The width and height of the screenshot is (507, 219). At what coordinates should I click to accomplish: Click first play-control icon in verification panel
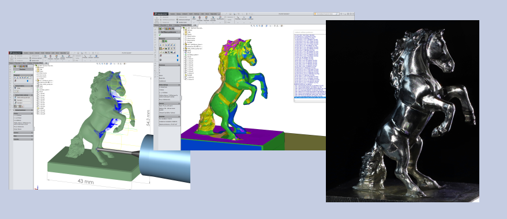160,45
